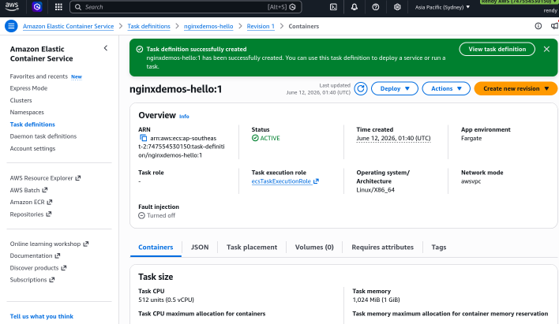Switch to the JSON tab
This screenshot has height=324, width=559.
pyautogui.click(x=200, y=247)
